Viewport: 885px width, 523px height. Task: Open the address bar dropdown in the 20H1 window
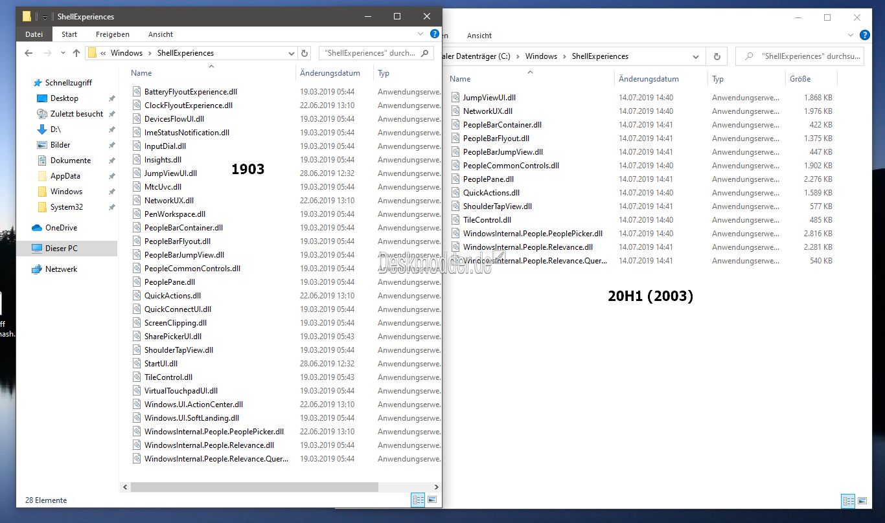tap(696, 56)
